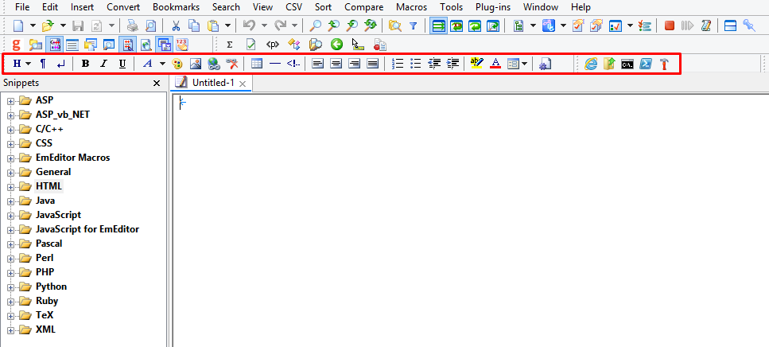Click the numbered list icon

(398, 64)
